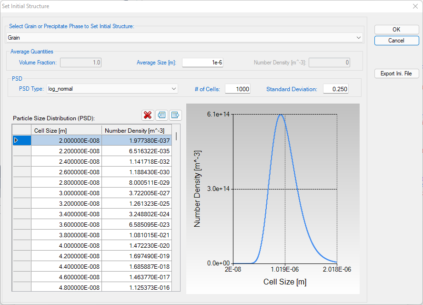Select the Standard Deviation input field

pyautogui.click(x=335, y=89)
